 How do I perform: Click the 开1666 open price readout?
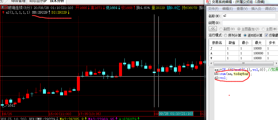[x=81, y=8]
